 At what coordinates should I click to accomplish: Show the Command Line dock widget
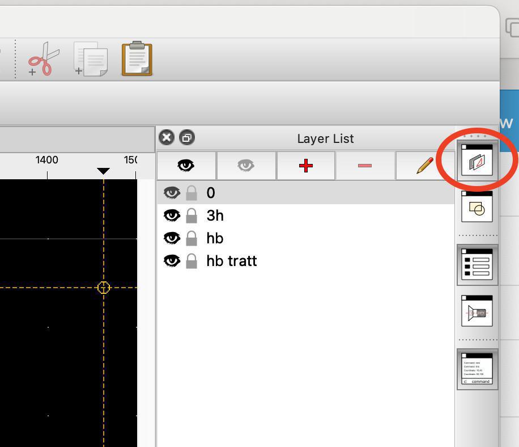click(477, 369)
